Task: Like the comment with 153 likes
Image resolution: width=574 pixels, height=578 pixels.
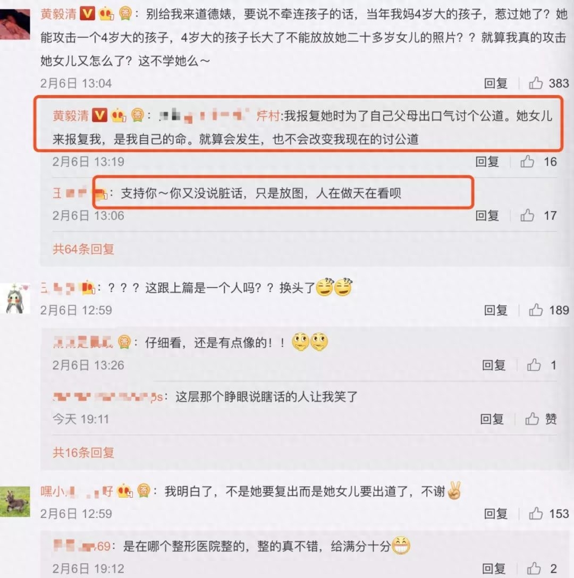Action: tap(536, 514)
